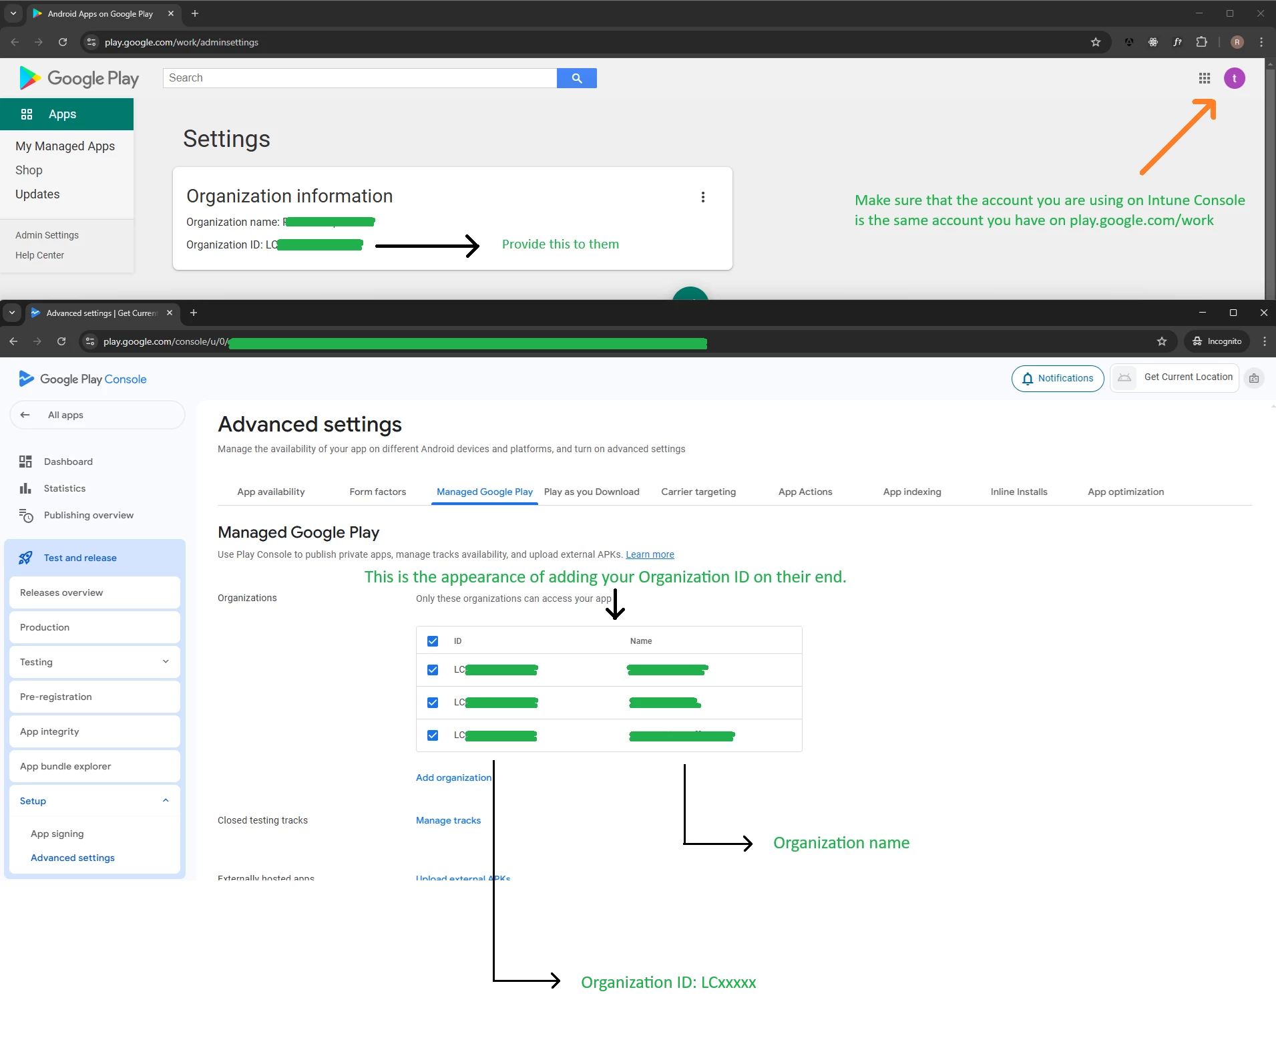Image resolution: width=1276 pixels, height=1044 pixels.
Task: Switch to Form factors tab
Action: 378,492
